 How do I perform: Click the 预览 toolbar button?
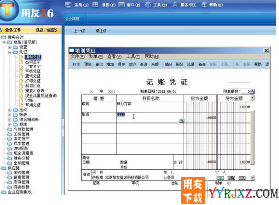[x=88, y=64]
